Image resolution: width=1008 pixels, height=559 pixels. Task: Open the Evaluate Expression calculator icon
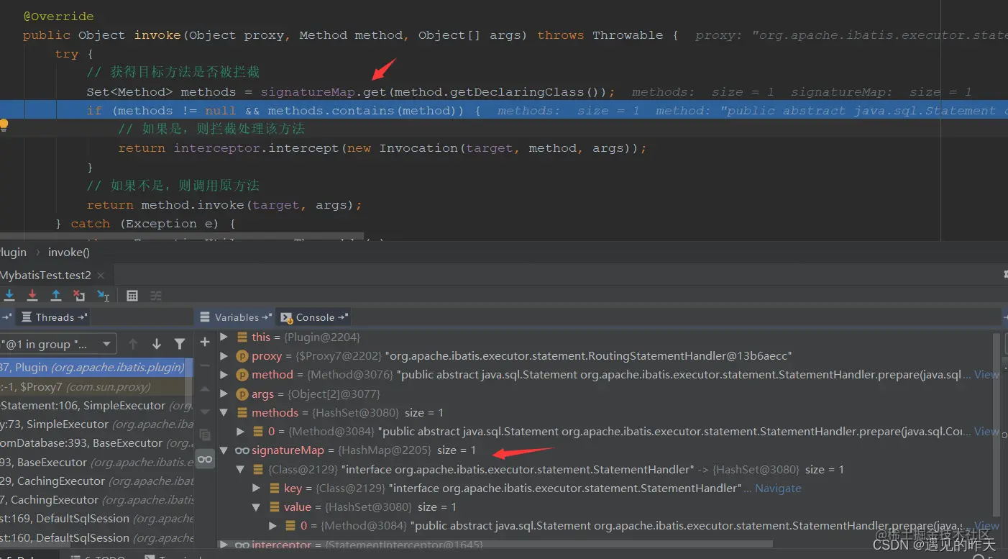(x=132, y=296)
